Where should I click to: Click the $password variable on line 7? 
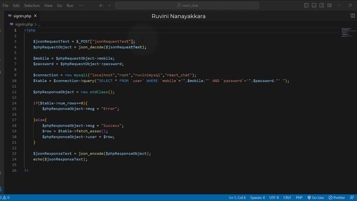[44, 64]
